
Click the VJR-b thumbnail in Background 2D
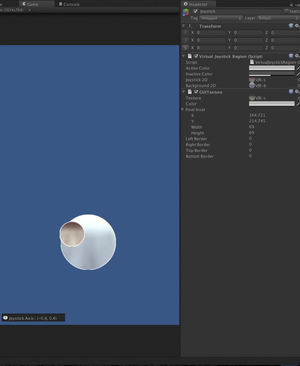[x=252, y=86]
